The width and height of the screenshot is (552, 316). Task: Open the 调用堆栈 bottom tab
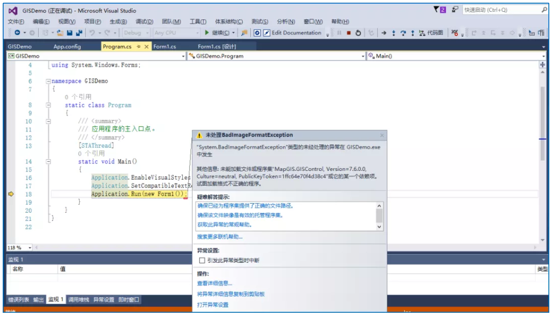pyautogui.click(x=79, y=300)
